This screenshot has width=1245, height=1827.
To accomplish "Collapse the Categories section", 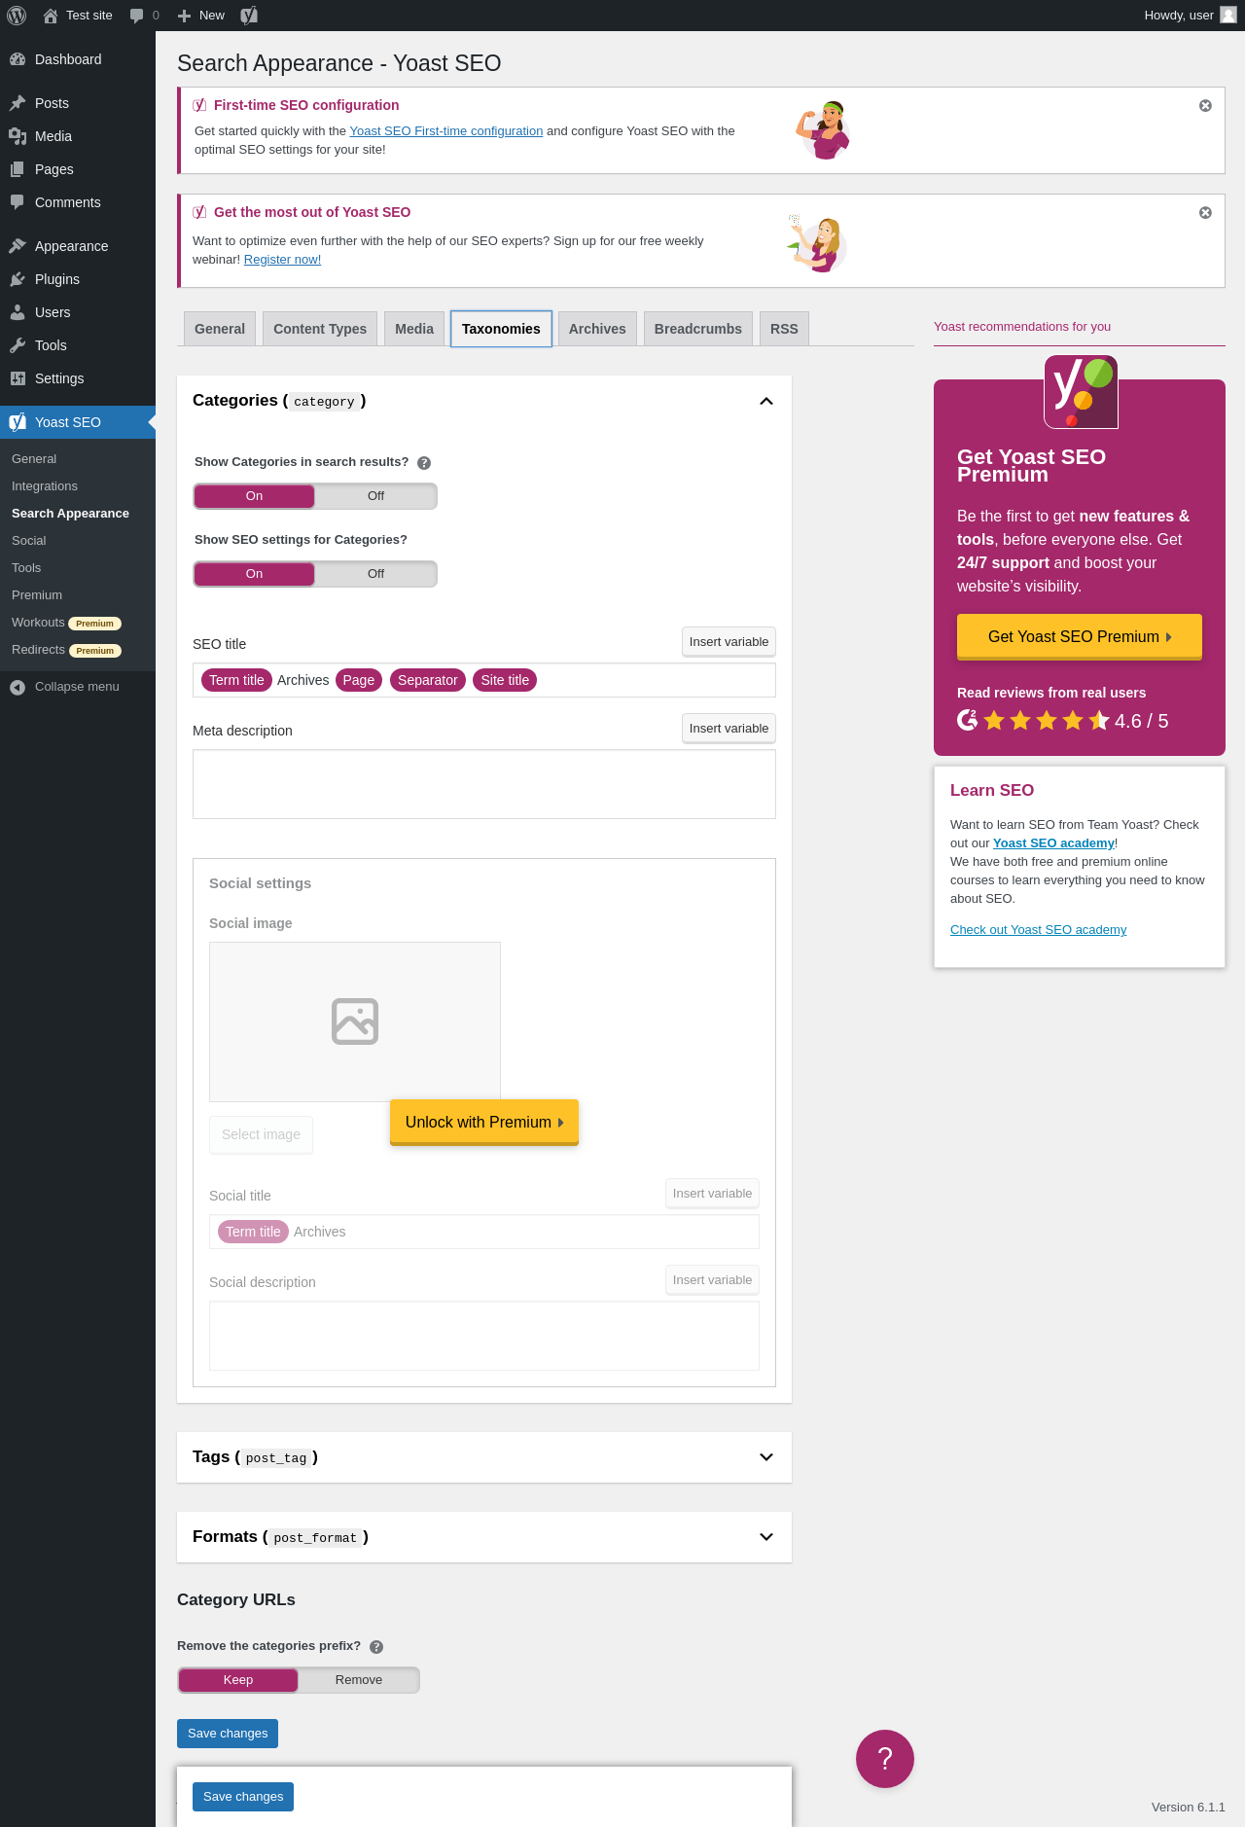I will tap(766, 402).
